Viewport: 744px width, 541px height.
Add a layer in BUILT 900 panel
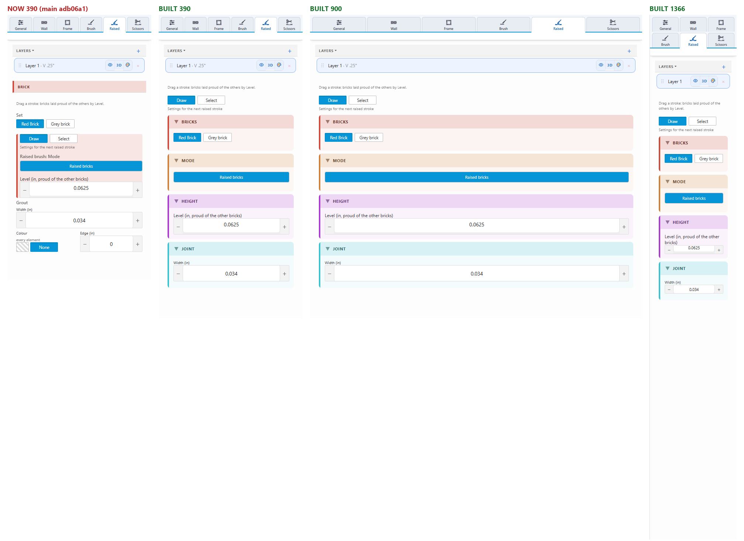pyautogui.click(x=629, y=51)
